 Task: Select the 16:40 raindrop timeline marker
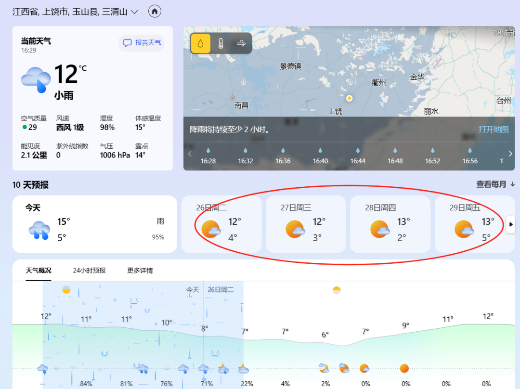pos(320,150)
